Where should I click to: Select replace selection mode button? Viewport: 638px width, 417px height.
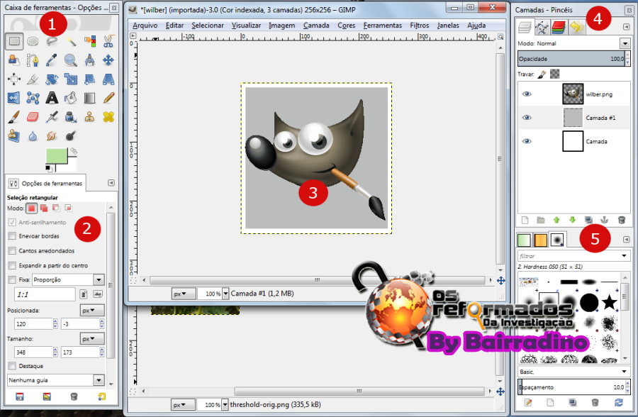[x=31, y=208]
